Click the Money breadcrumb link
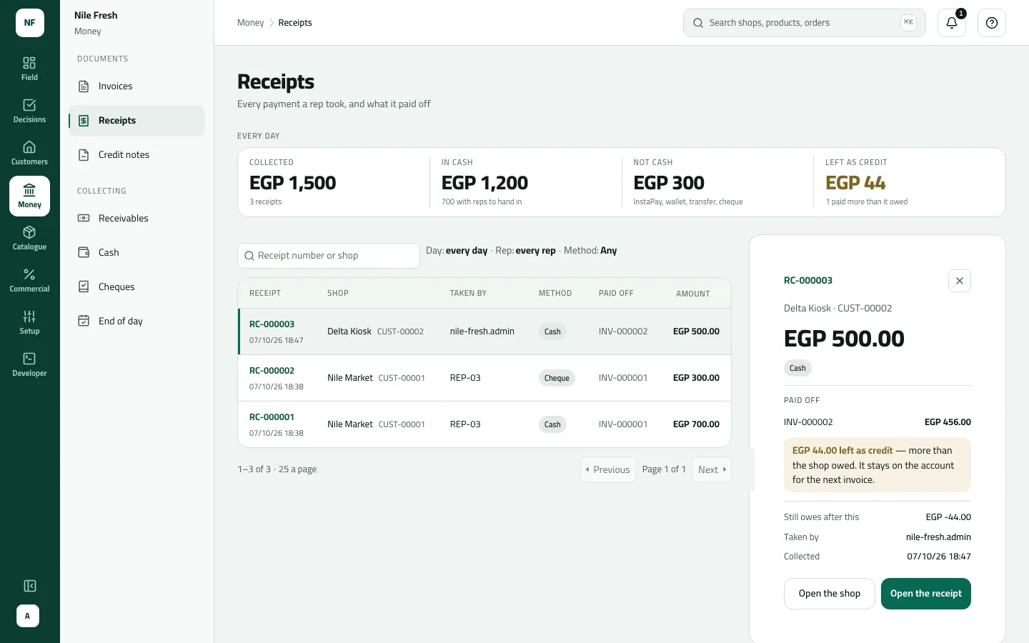 click(250, 23)
